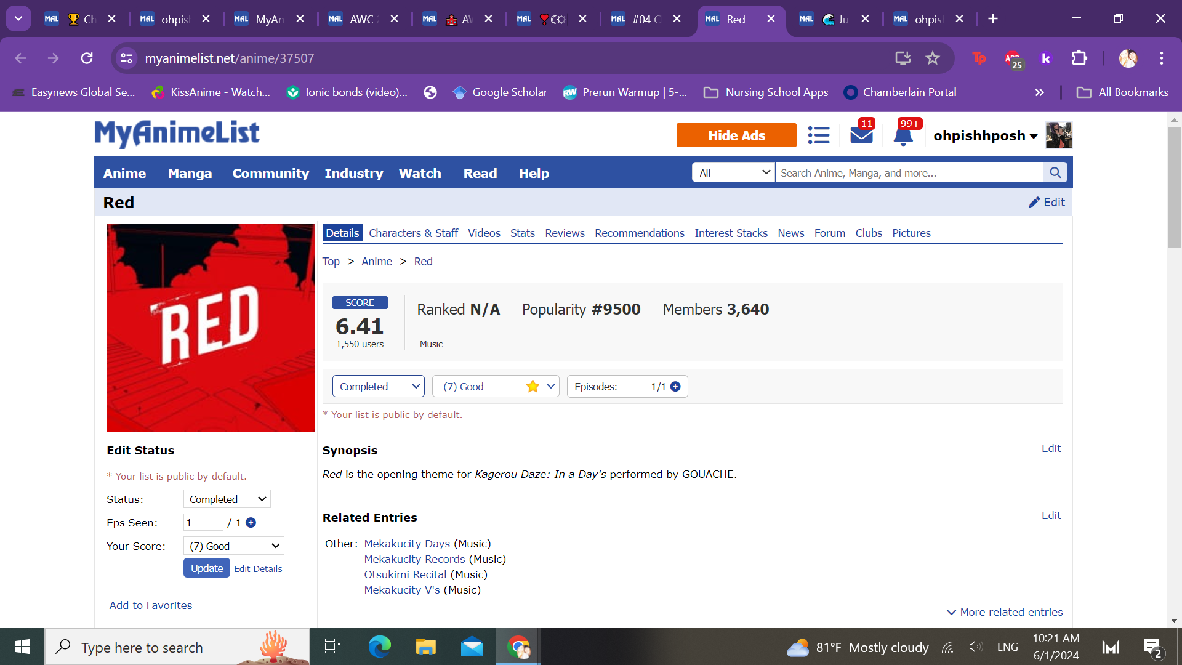Open Microsoft Edge from taskbar

point(379,647)
